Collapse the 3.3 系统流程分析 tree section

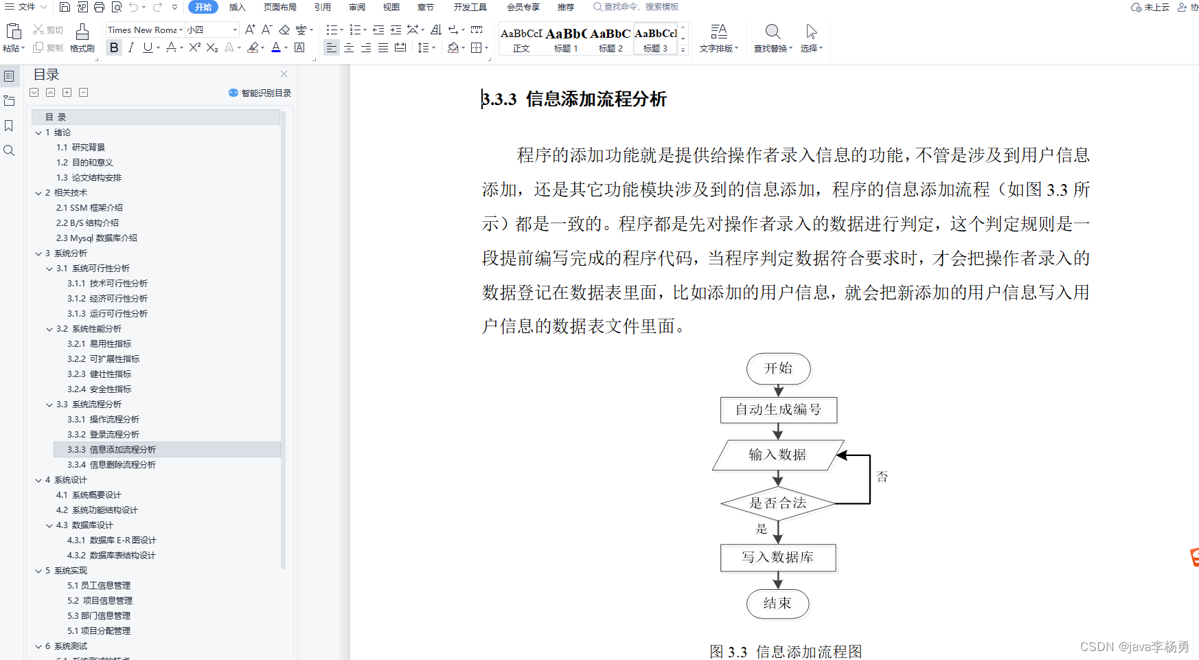(49, 404)
